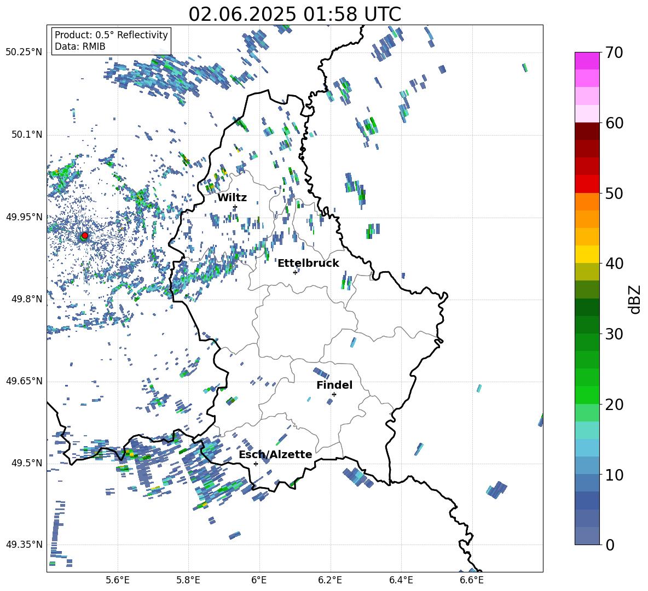Click the colorbar tick label 50
Screen dimensions: 648x591
point(614,193)
